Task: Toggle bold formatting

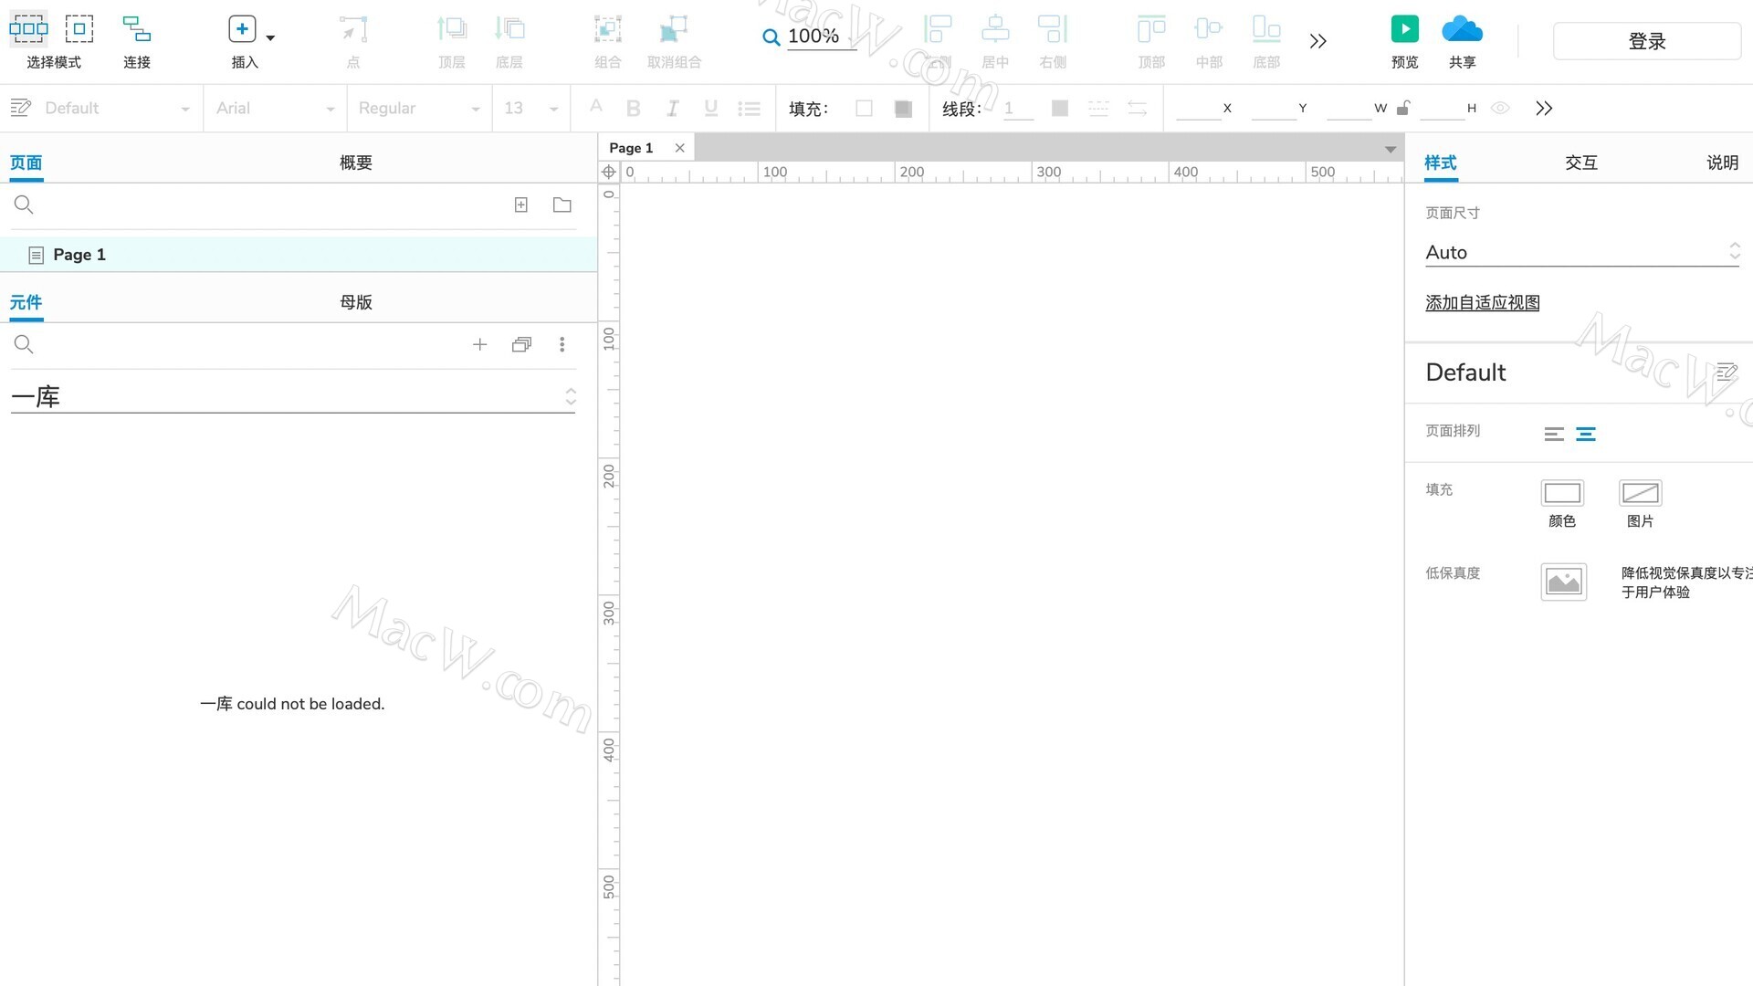Action: (x=634, y=109)
